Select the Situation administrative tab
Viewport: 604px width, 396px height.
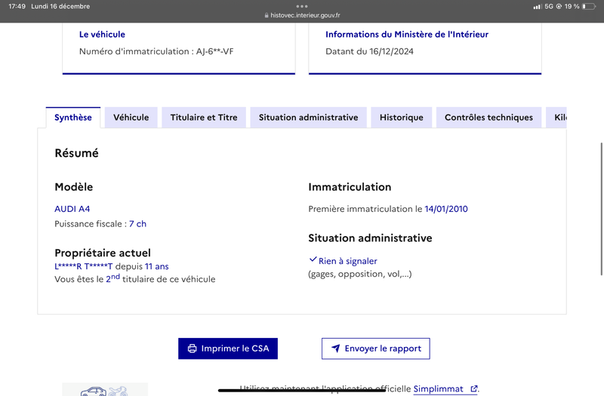click(308, 118)
